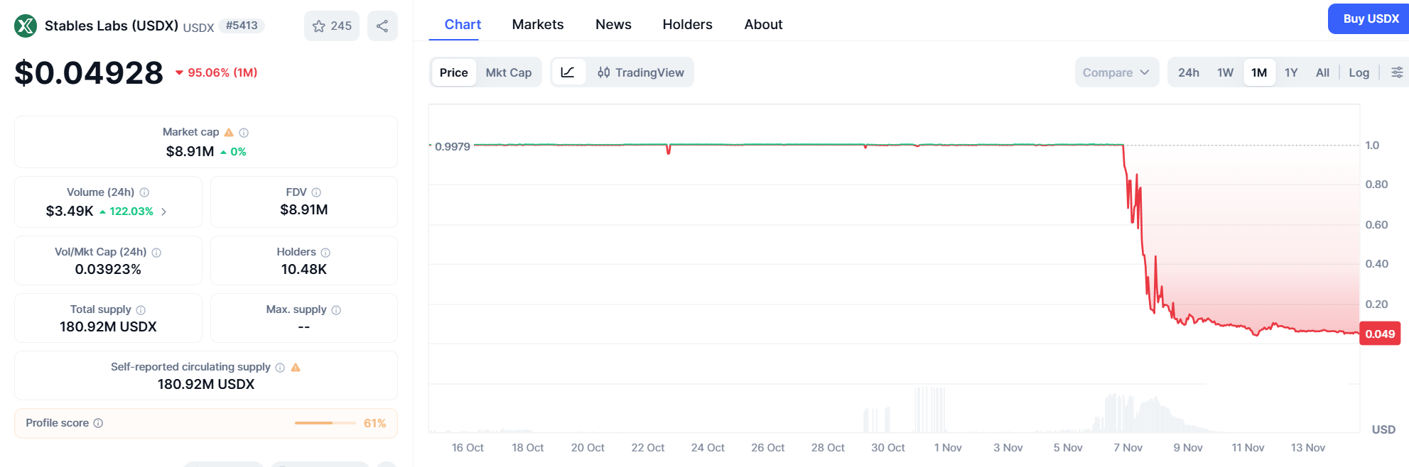Switch chart to Mkt Cap view
The image size is (1409, 467).
coord(508,72)
